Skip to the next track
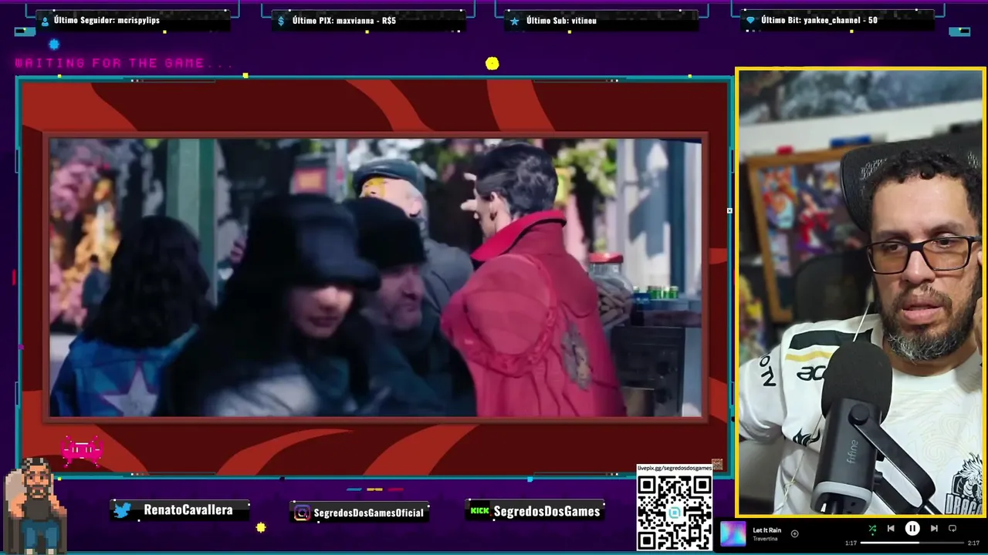 point(934,529)
